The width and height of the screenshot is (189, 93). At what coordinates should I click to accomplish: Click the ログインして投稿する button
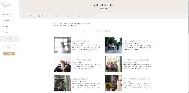(x=103, y=31)
